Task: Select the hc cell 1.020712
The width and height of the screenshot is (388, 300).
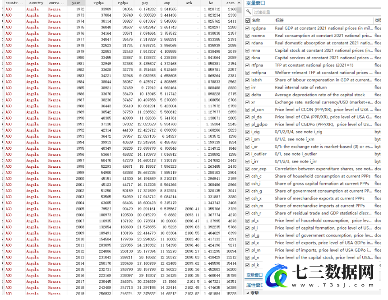Action: (212, 9)
